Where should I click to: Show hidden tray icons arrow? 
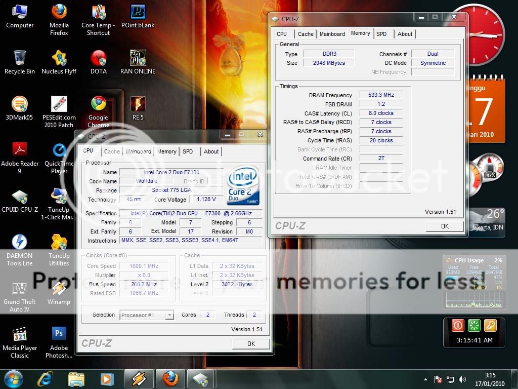click(425, 380)
